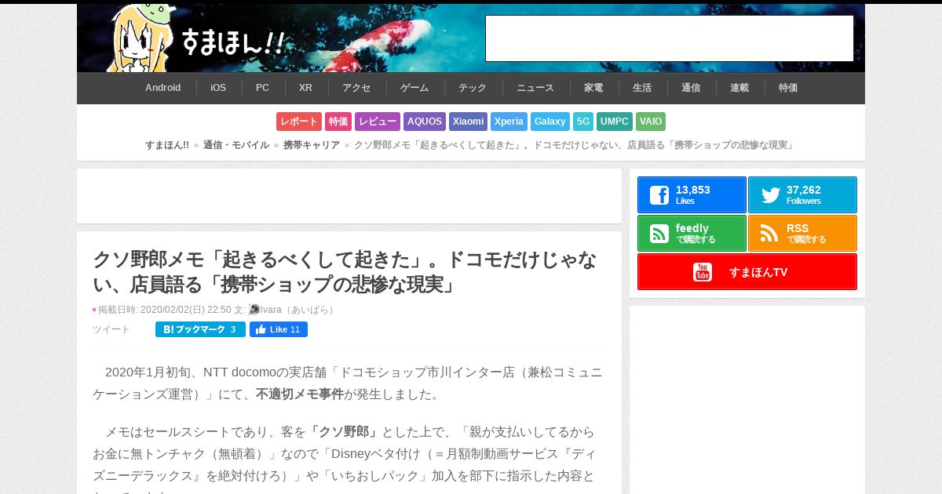Click the feedly feed icon

659,234
